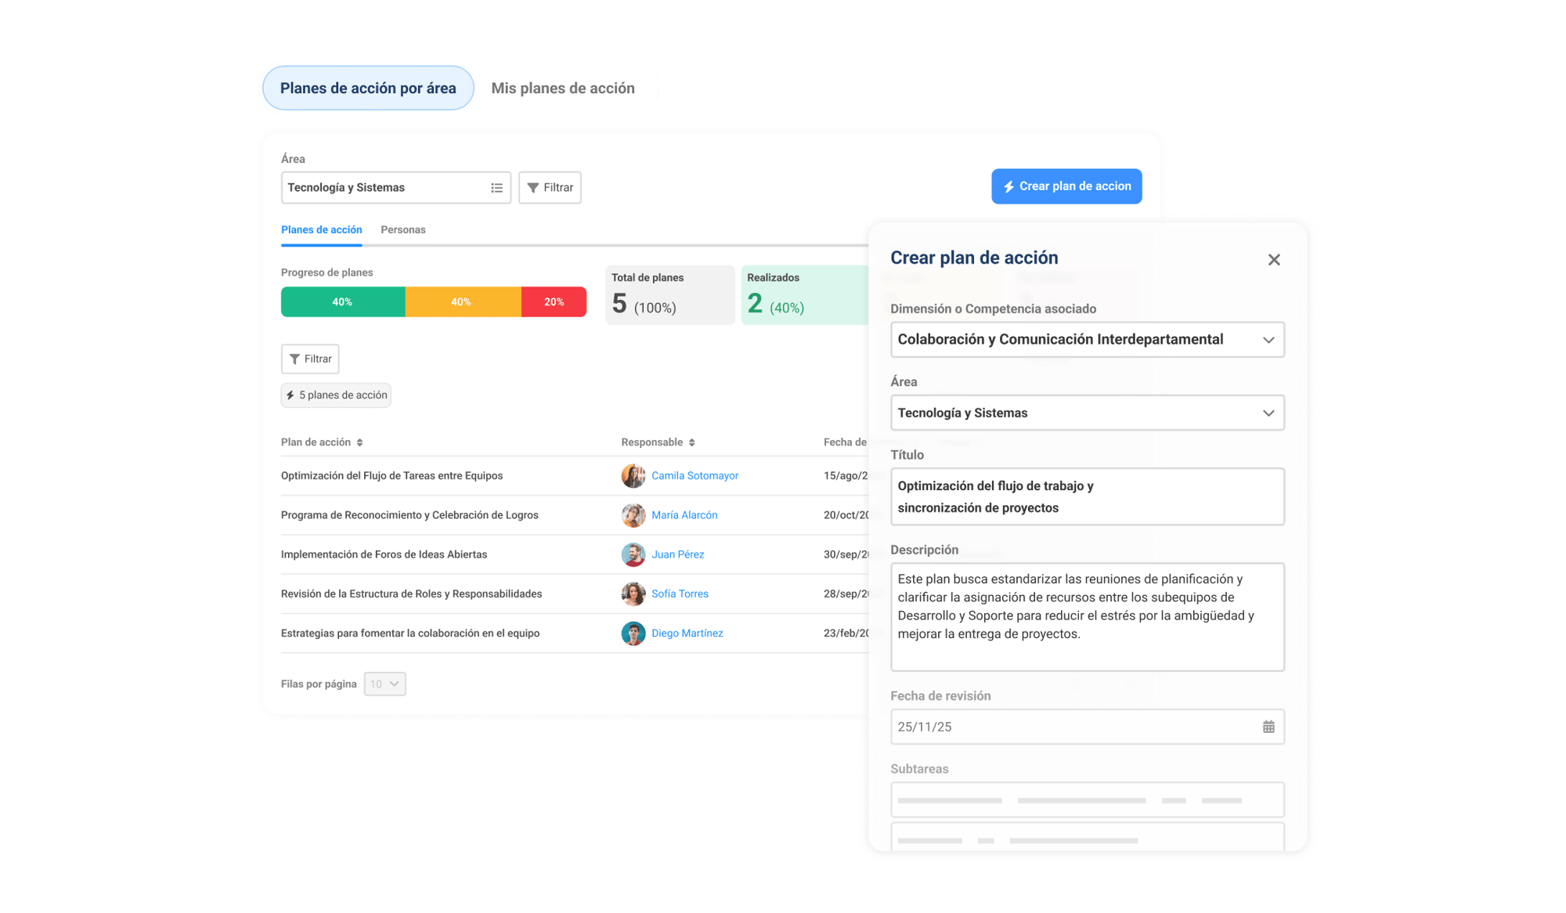Select Planes de acción por área tab
Screen dimensions: 1566x913
[x=367, y=88]
